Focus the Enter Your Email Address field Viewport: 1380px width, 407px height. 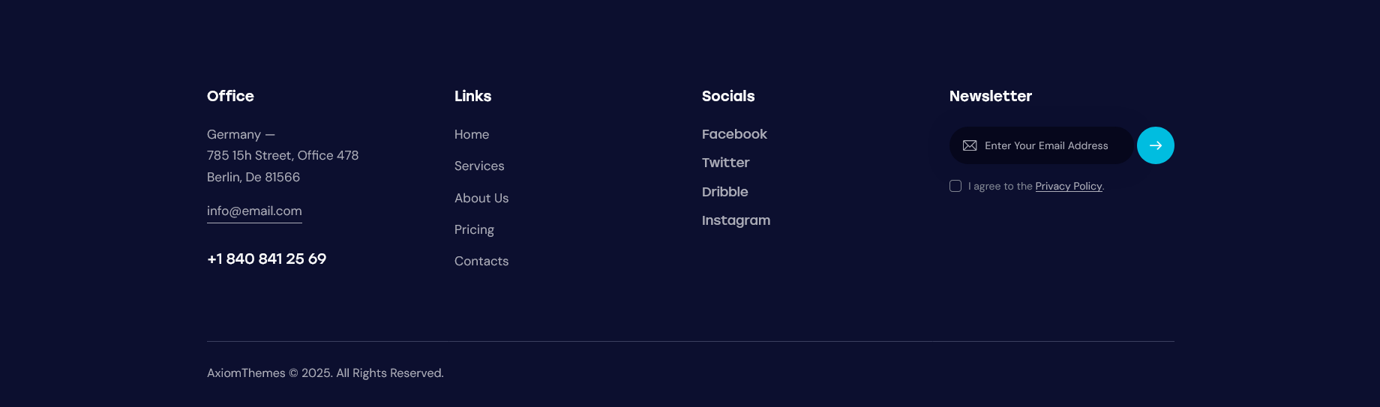tap(1042, 145)
